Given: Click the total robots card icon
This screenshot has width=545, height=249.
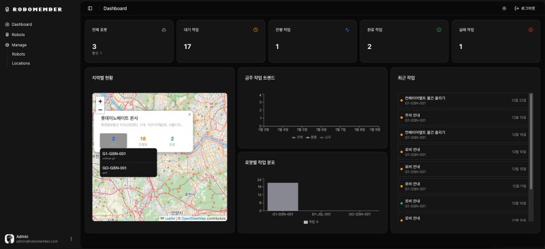Looking at the screenshot, I should click(164, 30).
